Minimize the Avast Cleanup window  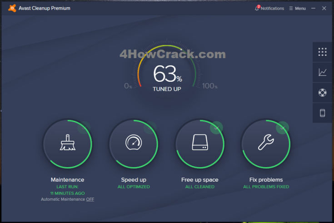313,8
